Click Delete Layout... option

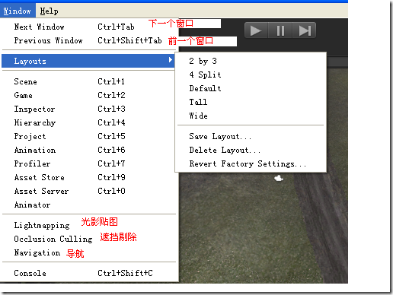[251, 150]
